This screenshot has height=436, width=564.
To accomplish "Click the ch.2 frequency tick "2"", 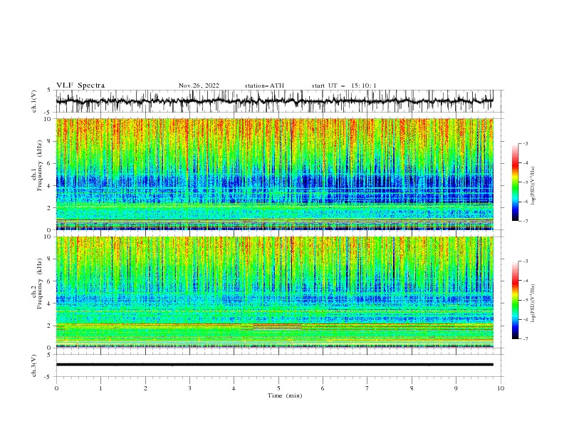I will pos(51,326).
